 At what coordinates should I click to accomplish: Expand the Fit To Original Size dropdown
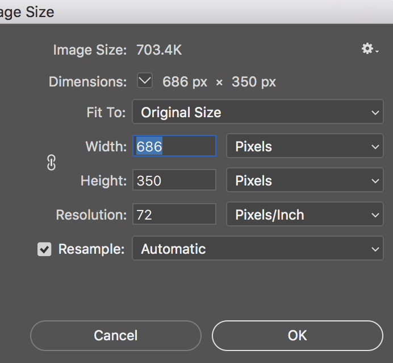coord(258,113)
